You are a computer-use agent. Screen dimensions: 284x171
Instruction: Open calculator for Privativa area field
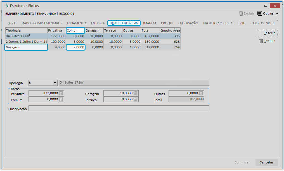[x=61, y=93]
